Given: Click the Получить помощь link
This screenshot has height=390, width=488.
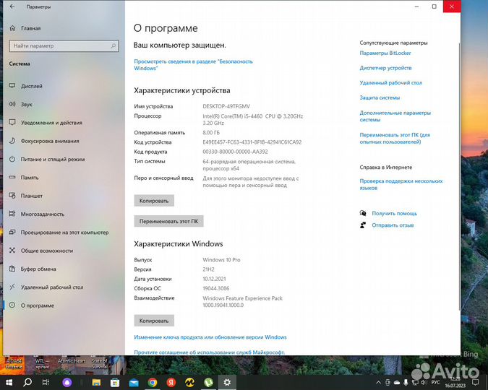Looking at the screenshot, I should [x=394, y=213].
